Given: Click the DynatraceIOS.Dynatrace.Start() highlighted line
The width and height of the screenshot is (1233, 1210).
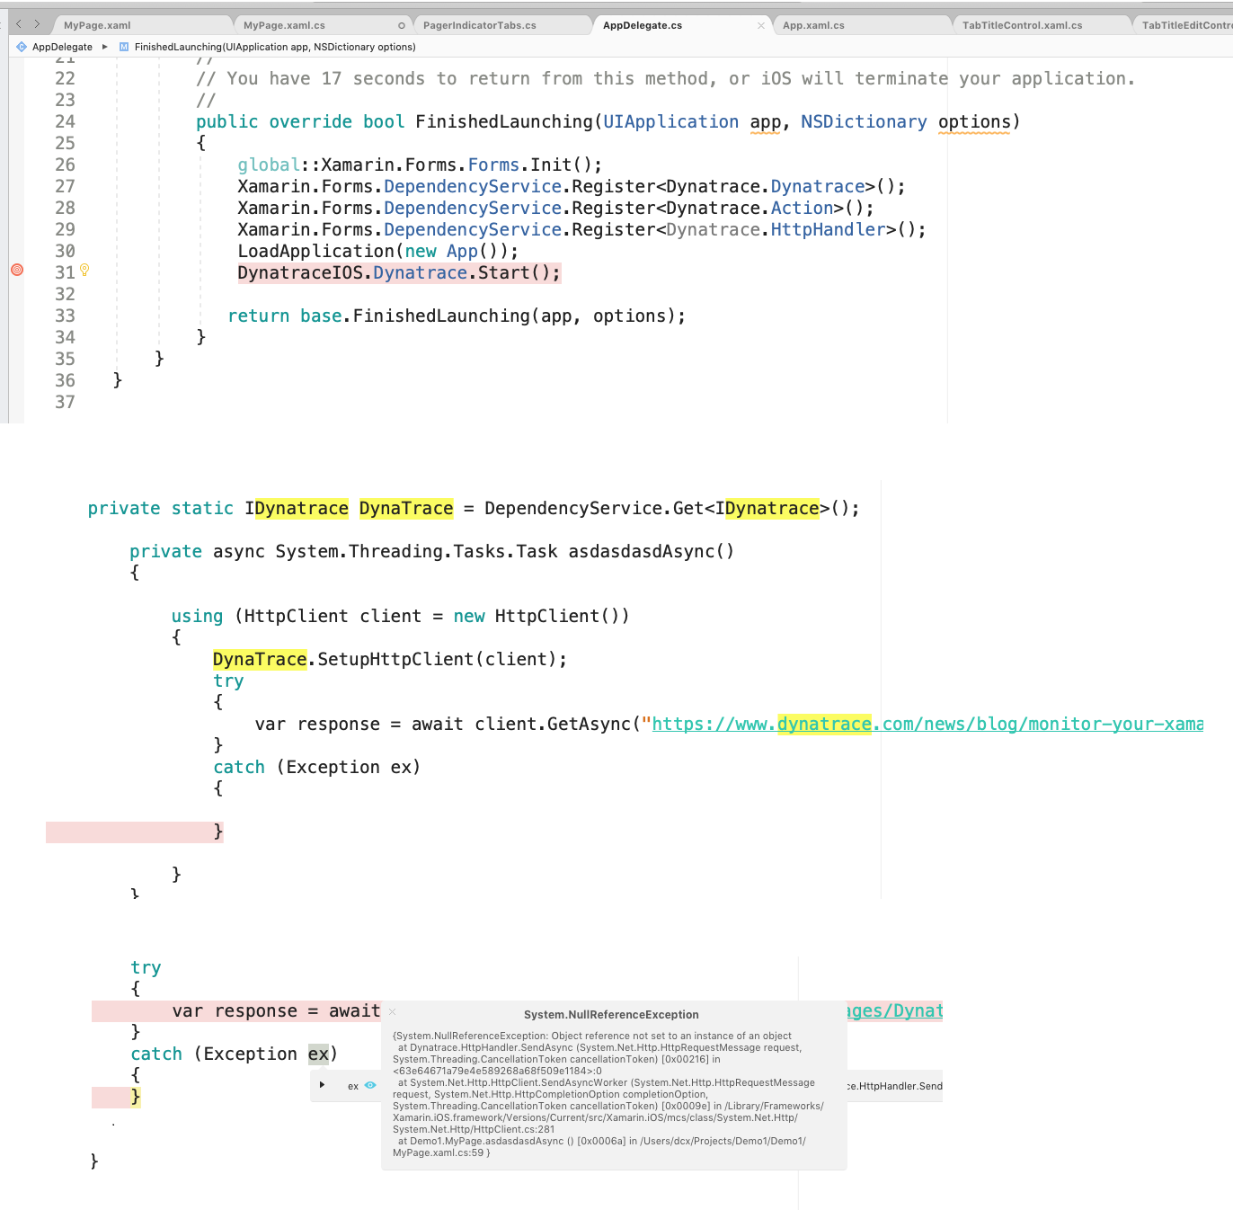Looking at the screenshot, I should 399,273.
